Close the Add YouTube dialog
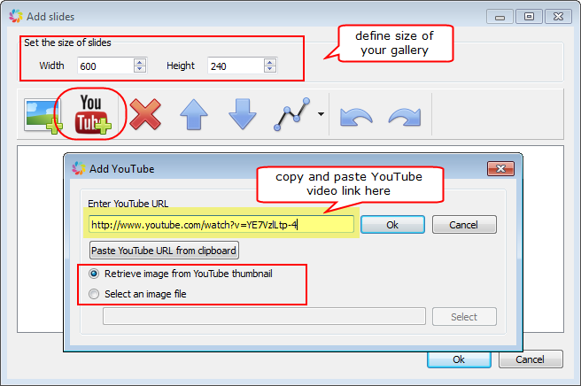Image resolution: width=581 pixels, height=386 pixels. pyautogui.click(x=500, y=168)
